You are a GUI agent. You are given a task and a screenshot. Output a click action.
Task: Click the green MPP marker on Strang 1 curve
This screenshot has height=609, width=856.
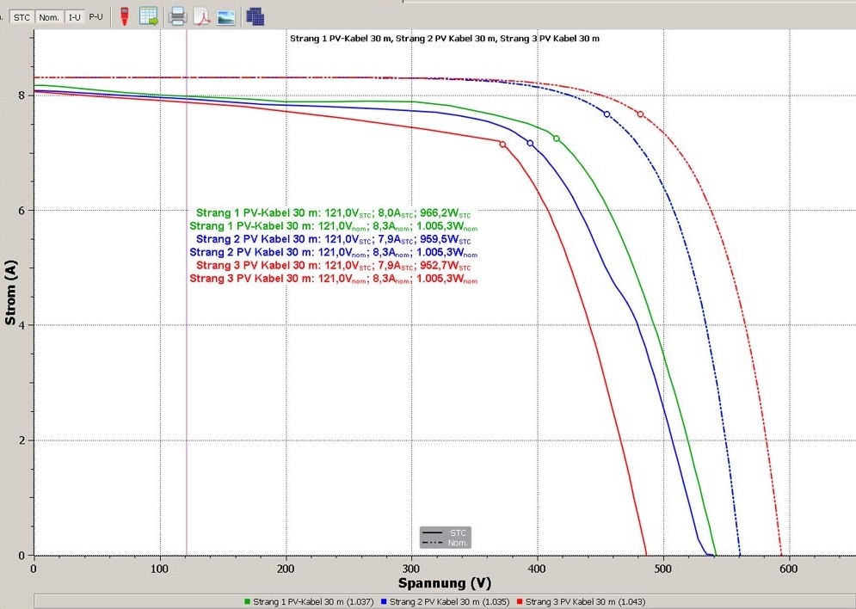point(557,138)
